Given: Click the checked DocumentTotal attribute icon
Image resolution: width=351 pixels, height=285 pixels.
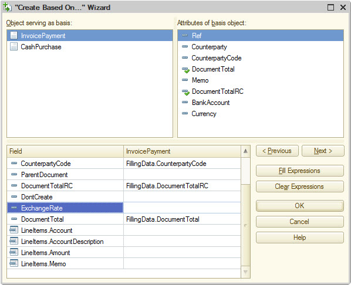Looking at the screenshot, I should pyautogui.click(x=185, y=70).
